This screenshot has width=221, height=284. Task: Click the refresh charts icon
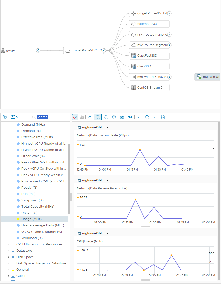pos(147,117)
